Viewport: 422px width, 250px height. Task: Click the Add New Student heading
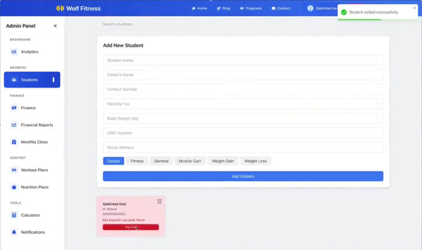pos(123,46)
